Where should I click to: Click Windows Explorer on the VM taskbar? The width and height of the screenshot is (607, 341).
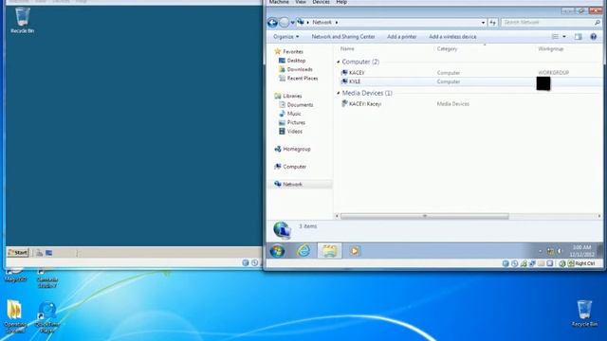[x=329, y=251]
